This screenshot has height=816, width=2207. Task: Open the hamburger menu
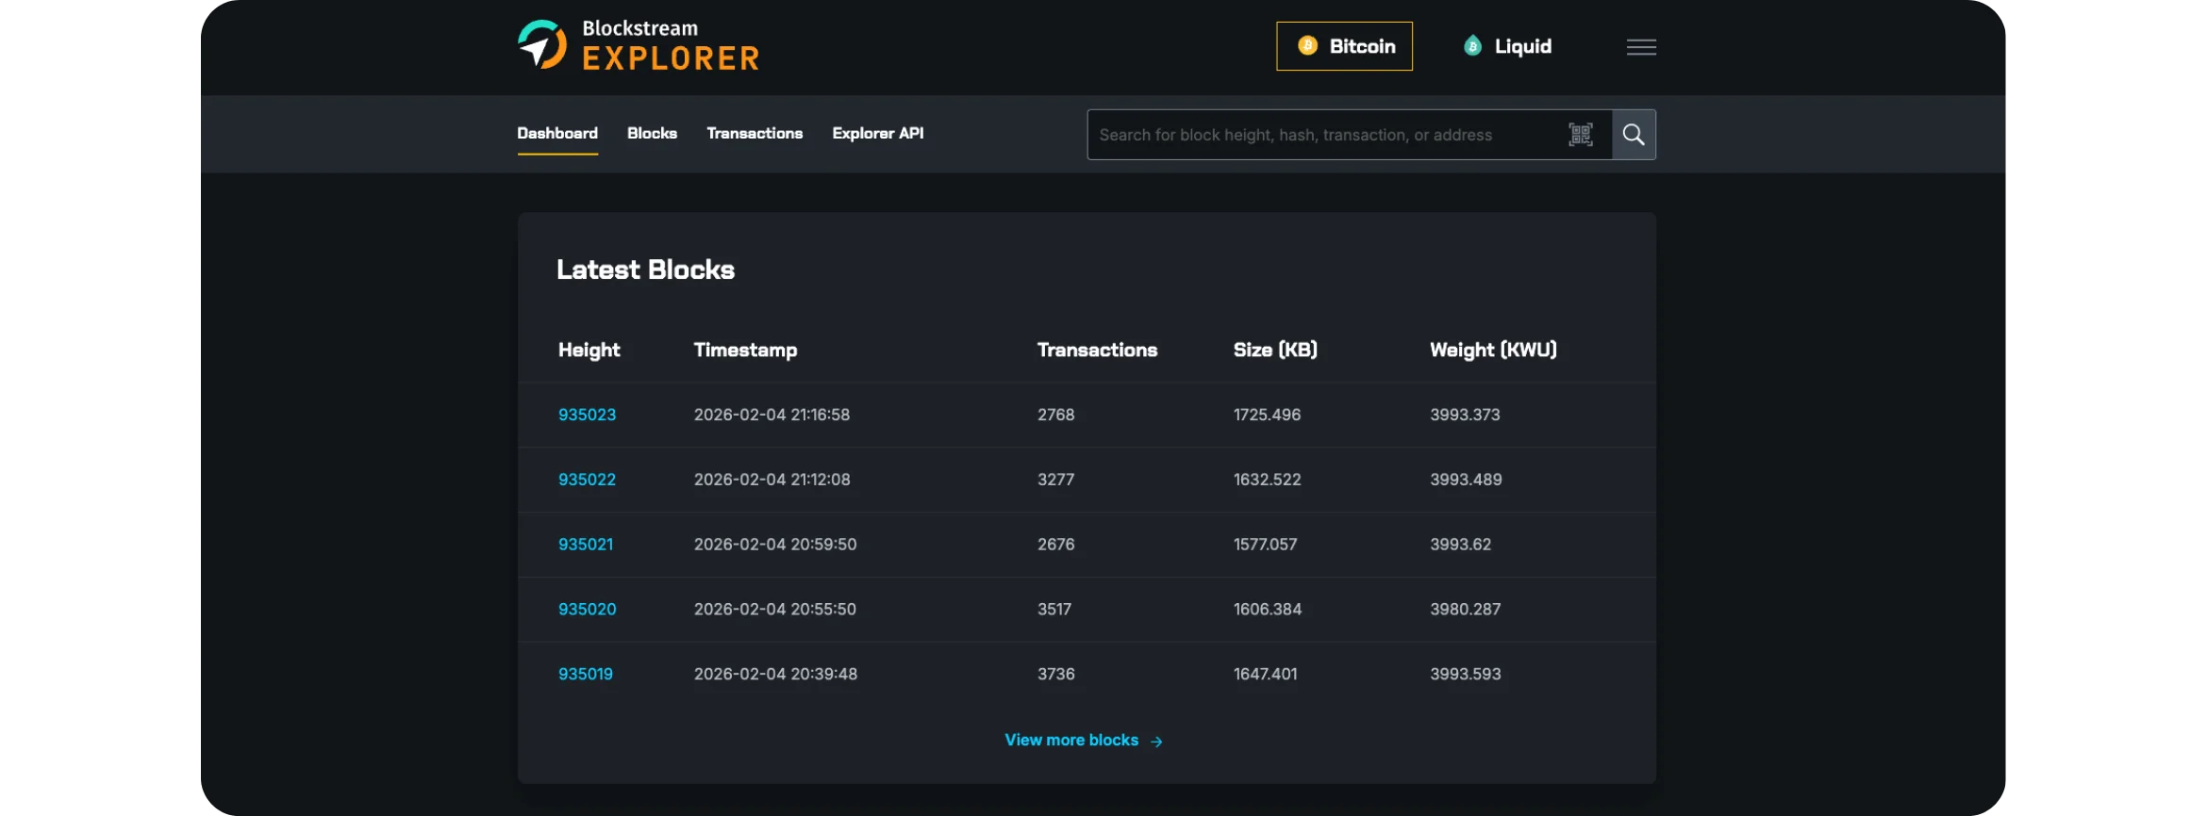pos(1641,47)
